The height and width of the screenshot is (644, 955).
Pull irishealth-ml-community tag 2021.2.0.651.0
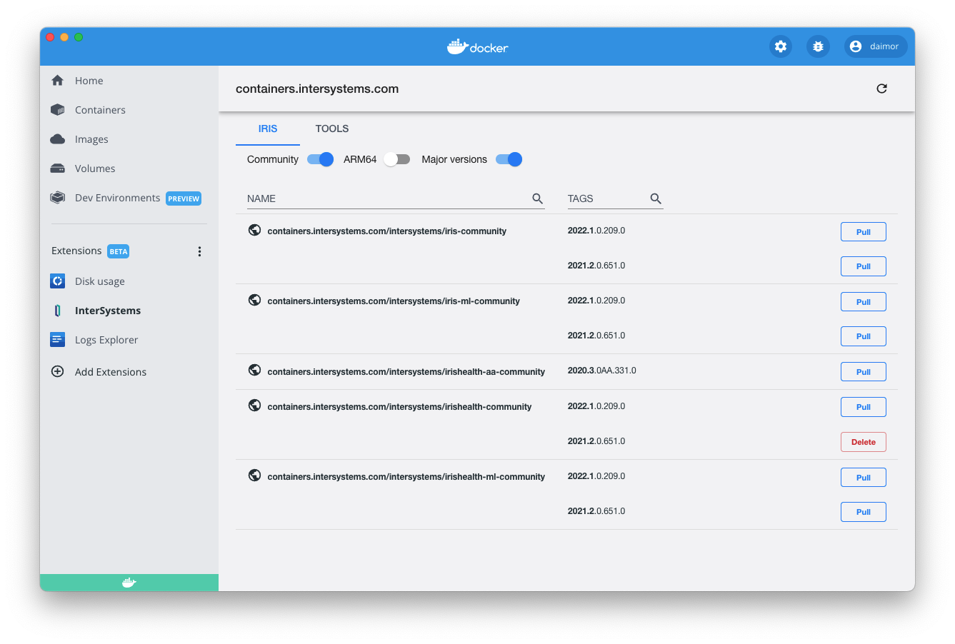coord(863,512)
